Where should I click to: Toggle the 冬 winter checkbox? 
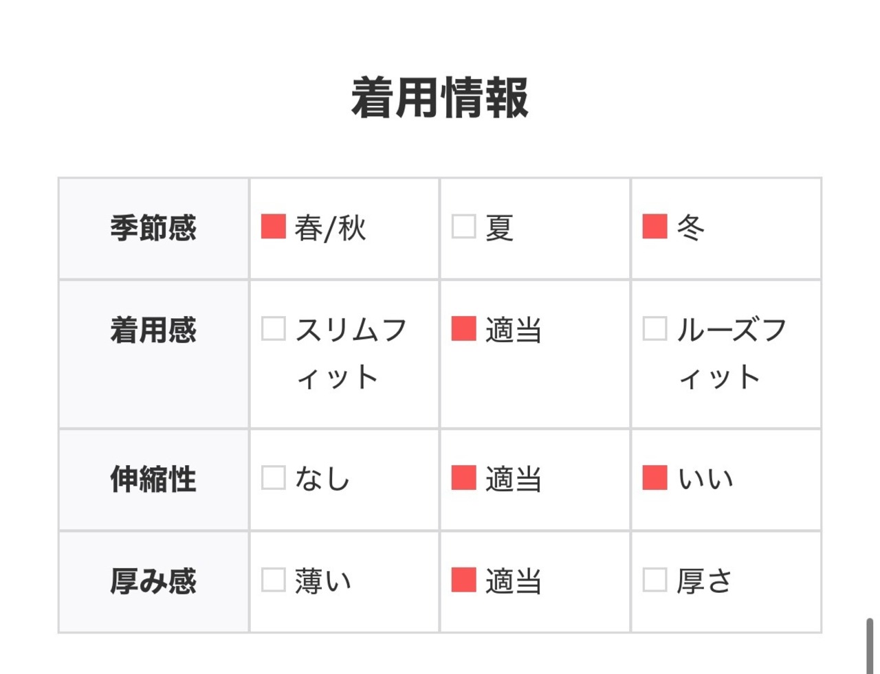(654, 226)
